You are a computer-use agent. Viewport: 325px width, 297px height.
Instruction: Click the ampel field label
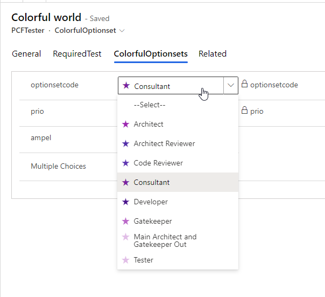click(41, 137)
